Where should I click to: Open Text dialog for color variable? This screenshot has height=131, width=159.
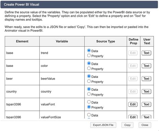146,66
